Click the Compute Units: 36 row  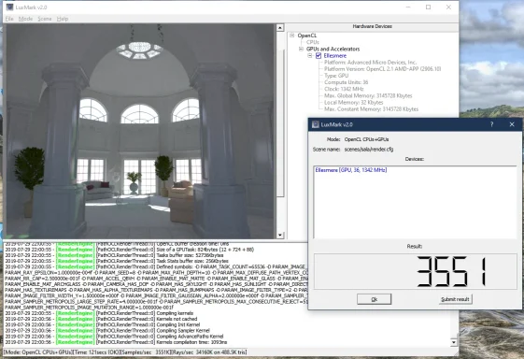[346, 82]
